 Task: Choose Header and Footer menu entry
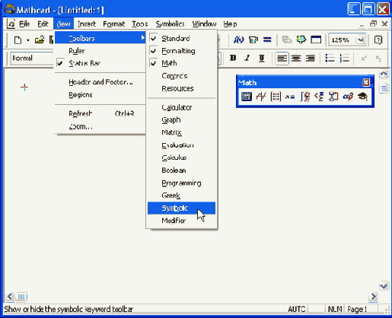pyautogui.click(x=100, y=82)
